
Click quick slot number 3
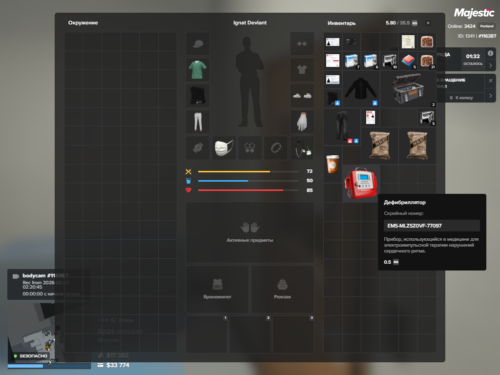click(293, 334)
